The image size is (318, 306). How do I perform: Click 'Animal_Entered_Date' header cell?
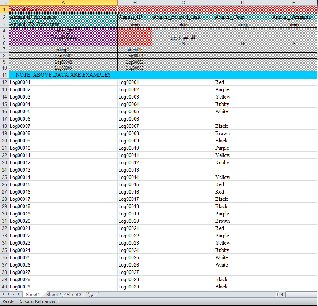point(183,17)
